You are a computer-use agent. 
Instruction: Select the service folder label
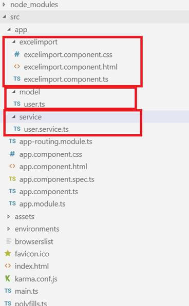click(30, 117)
